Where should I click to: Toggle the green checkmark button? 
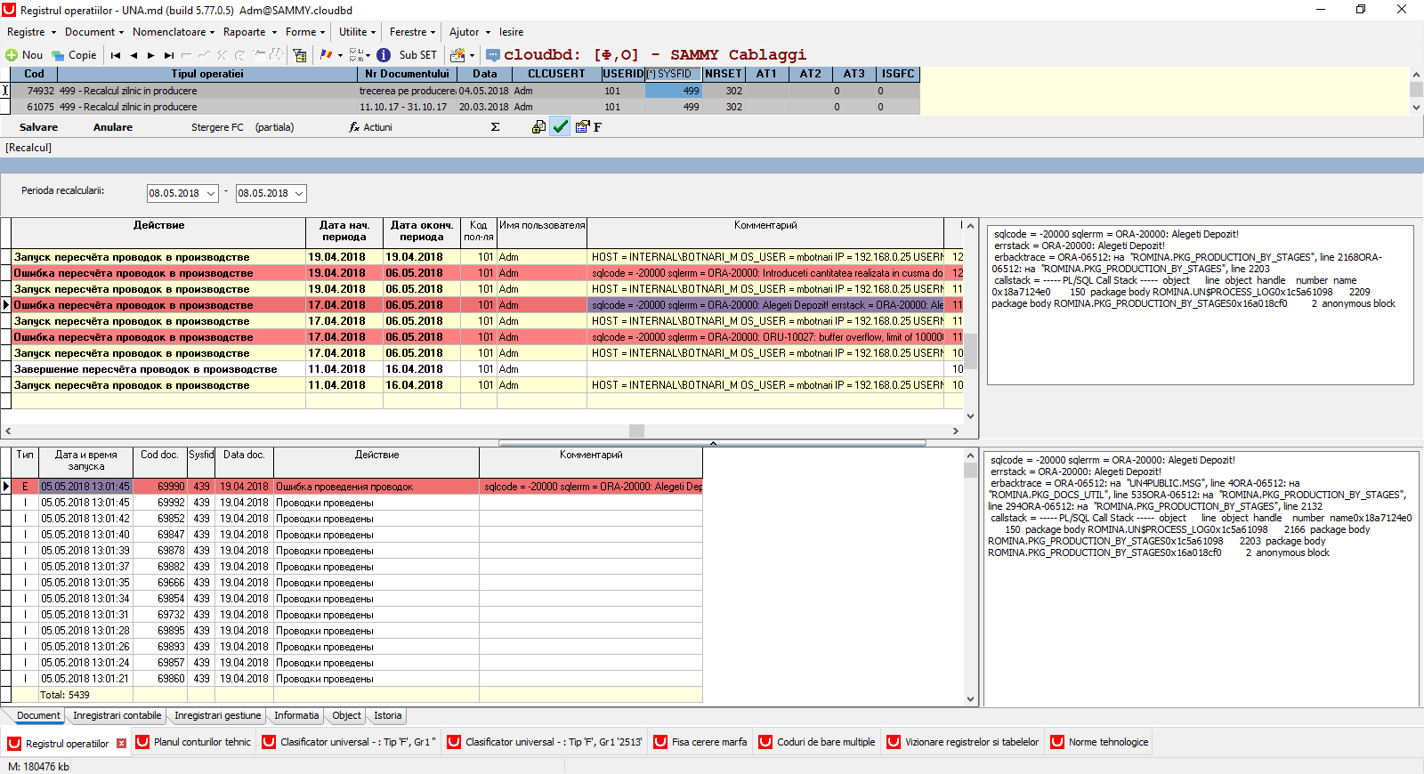tap(561, 127)
